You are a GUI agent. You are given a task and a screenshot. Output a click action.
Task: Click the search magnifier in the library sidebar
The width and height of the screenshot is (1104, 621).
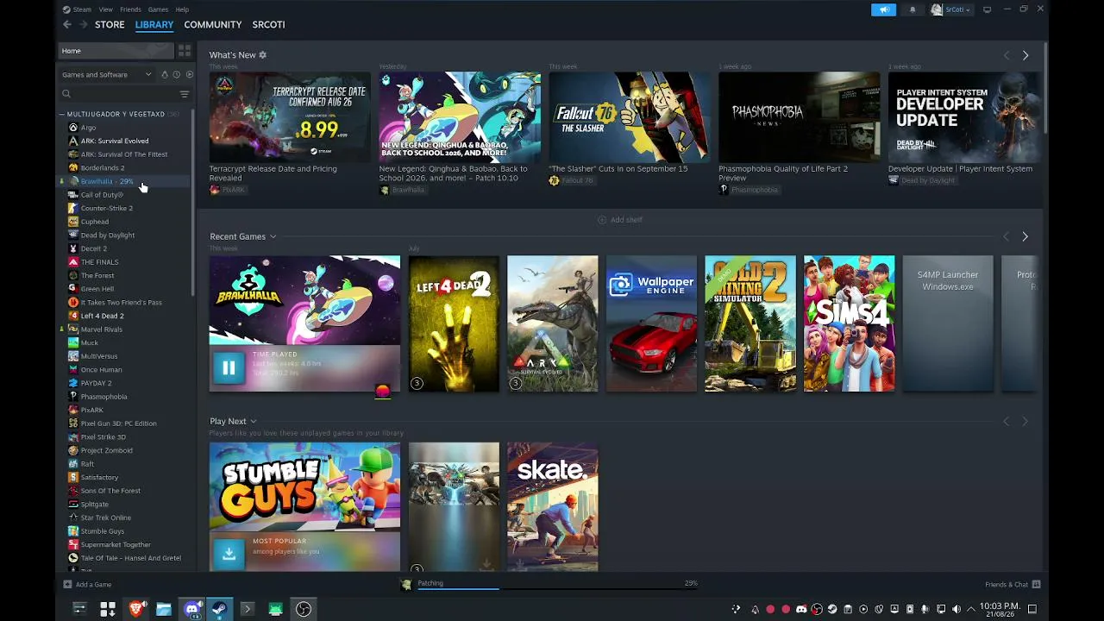(66, 94)
